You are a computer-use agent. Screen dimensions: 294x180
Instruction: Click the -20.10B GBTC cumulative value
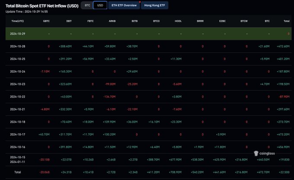click(45, 160)
